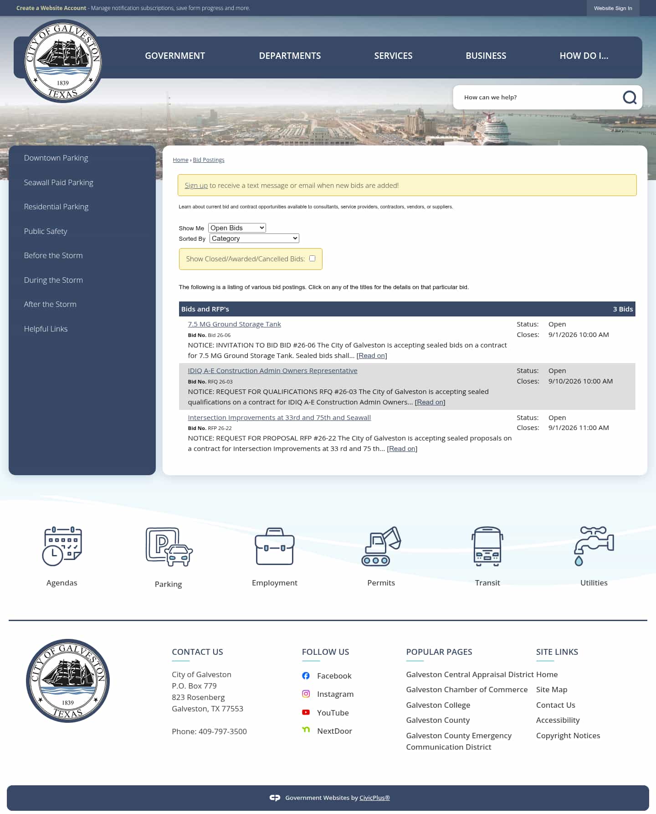Click the Facebook logo icon

click(306, 675)
